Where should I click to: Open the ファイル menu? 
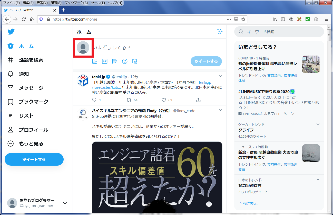tap(11, 3)
